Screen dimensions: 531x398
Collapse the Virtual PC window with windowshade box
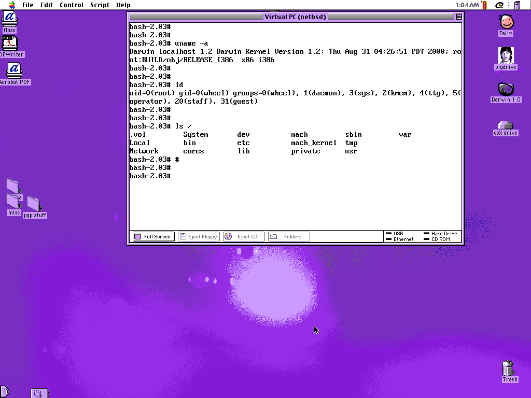point(459,17)
